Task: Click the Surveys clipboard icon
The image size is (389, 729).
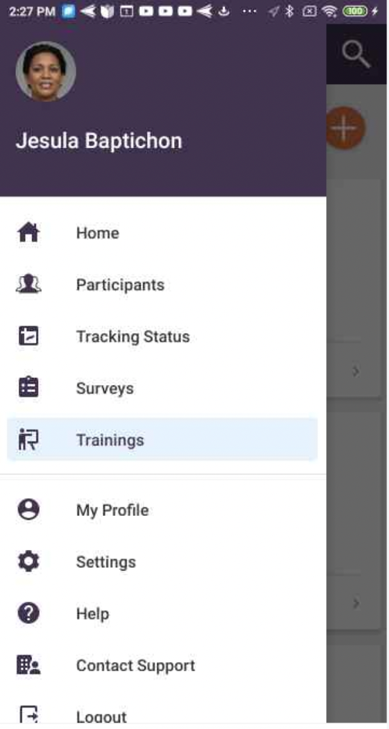Action: point(28,388)
